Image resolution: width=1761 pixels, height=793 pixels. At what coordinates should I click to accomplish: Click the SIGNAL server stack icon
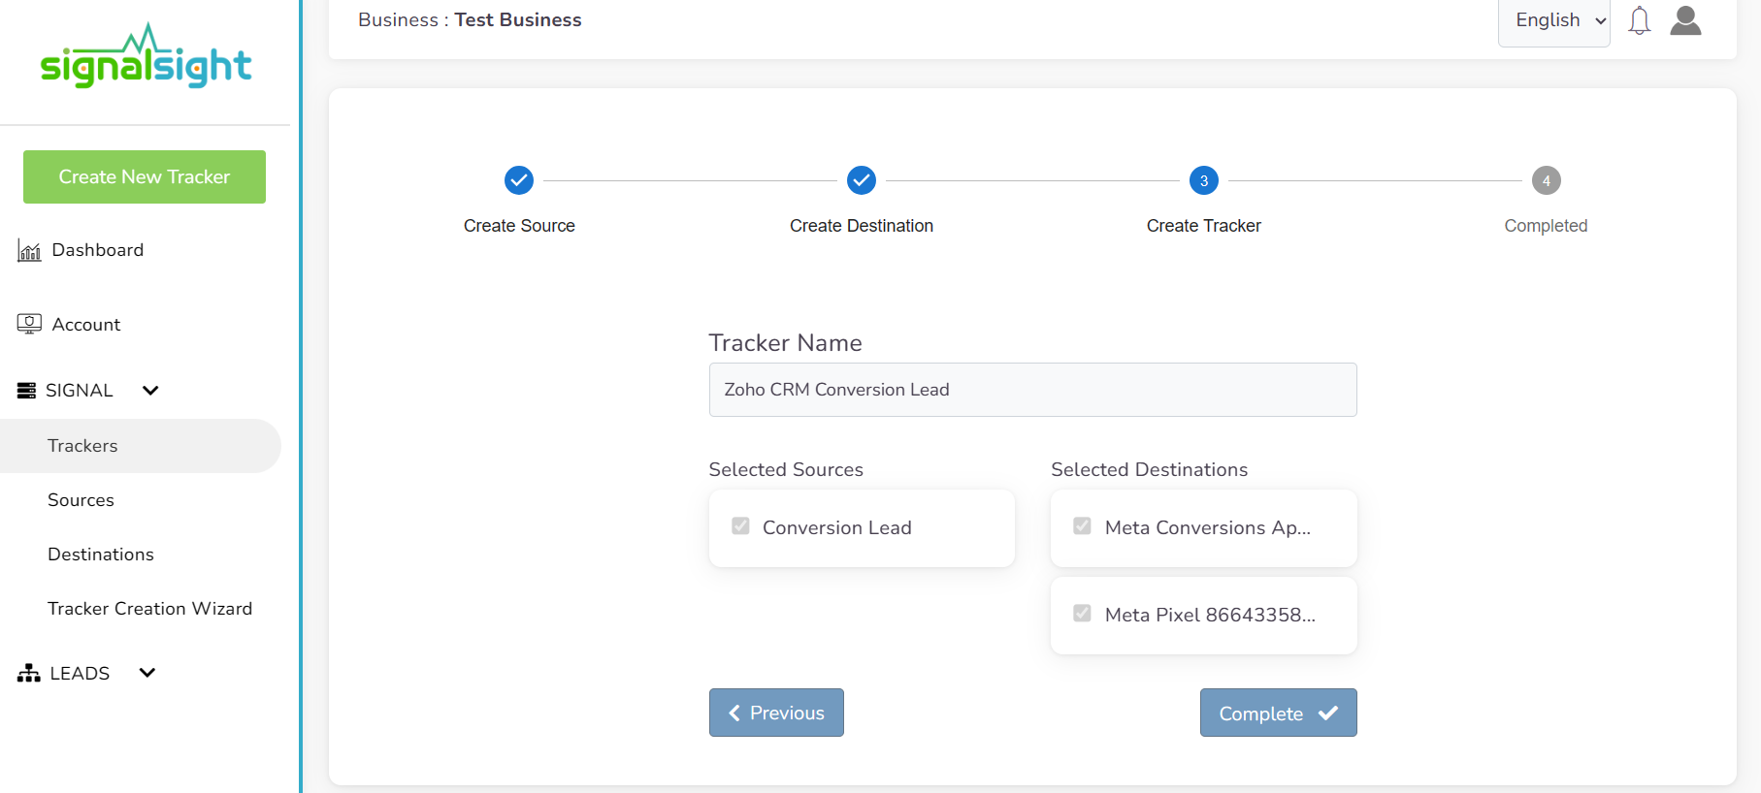point(27,391)
